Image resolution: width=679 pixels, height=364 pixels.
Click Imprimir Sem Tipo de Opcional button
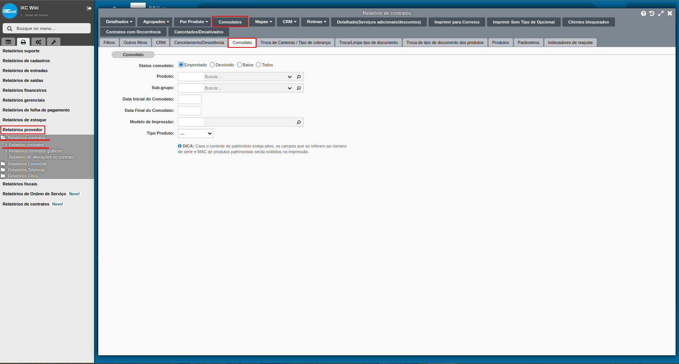(523, 22)
